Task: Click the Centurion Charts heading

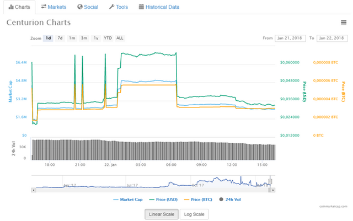Action: (39, 23)
